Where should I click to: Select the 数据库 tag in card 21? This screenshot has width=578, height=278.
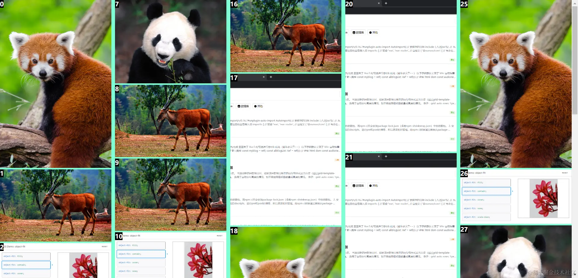[x=358, y=186]
